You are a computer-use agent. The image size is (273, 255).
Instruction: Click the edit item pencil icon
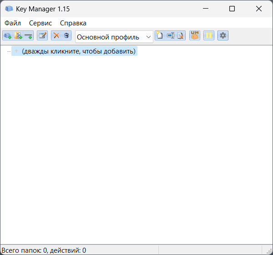[x=42, y=35]
